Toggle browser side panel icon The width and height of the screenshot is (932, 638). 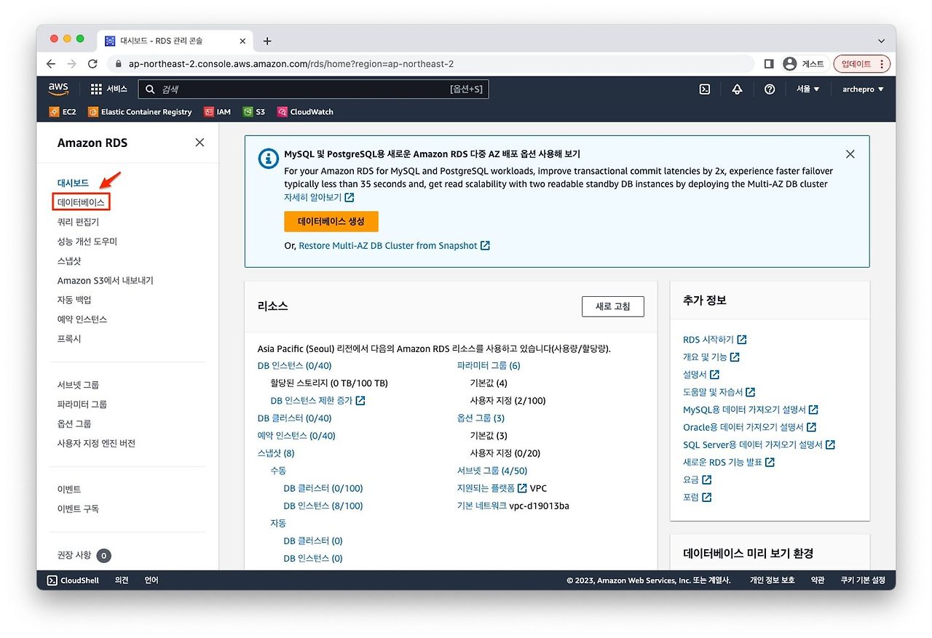point(769,64)
